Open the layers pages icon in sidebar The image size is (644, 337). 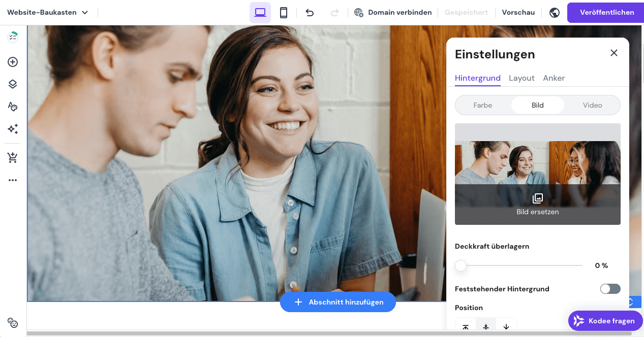click(x=13, y=84)
